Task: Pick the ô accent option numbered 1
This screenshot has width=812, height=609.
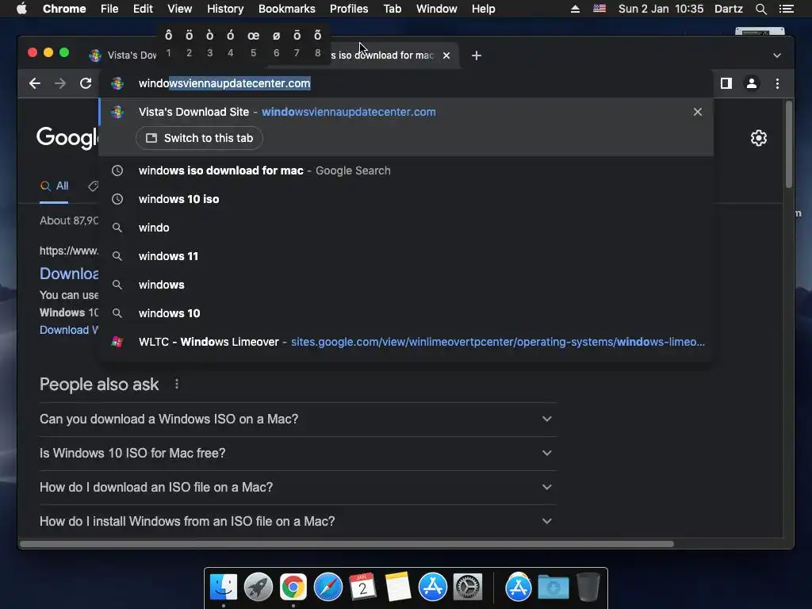Action: click(x=168, y=43)
